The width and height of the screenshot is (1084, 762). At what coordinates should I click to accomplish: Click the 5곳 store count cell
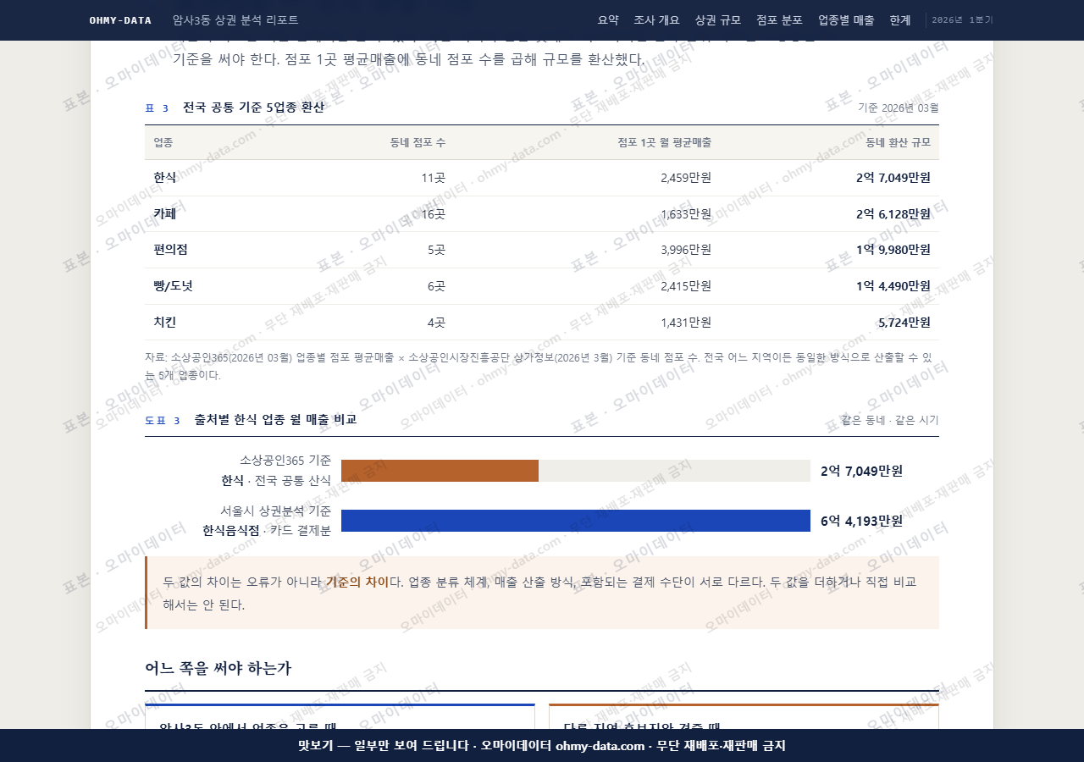tap(436, 250)
